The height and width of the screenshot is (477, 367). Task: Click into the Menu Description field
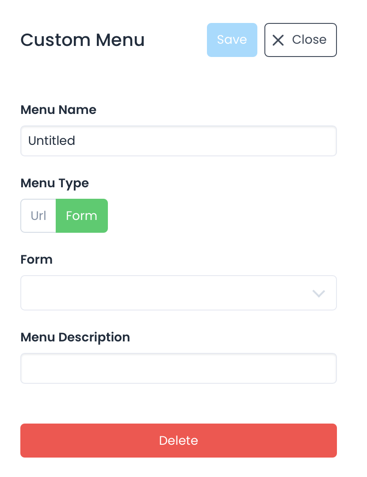click(178, 368)
